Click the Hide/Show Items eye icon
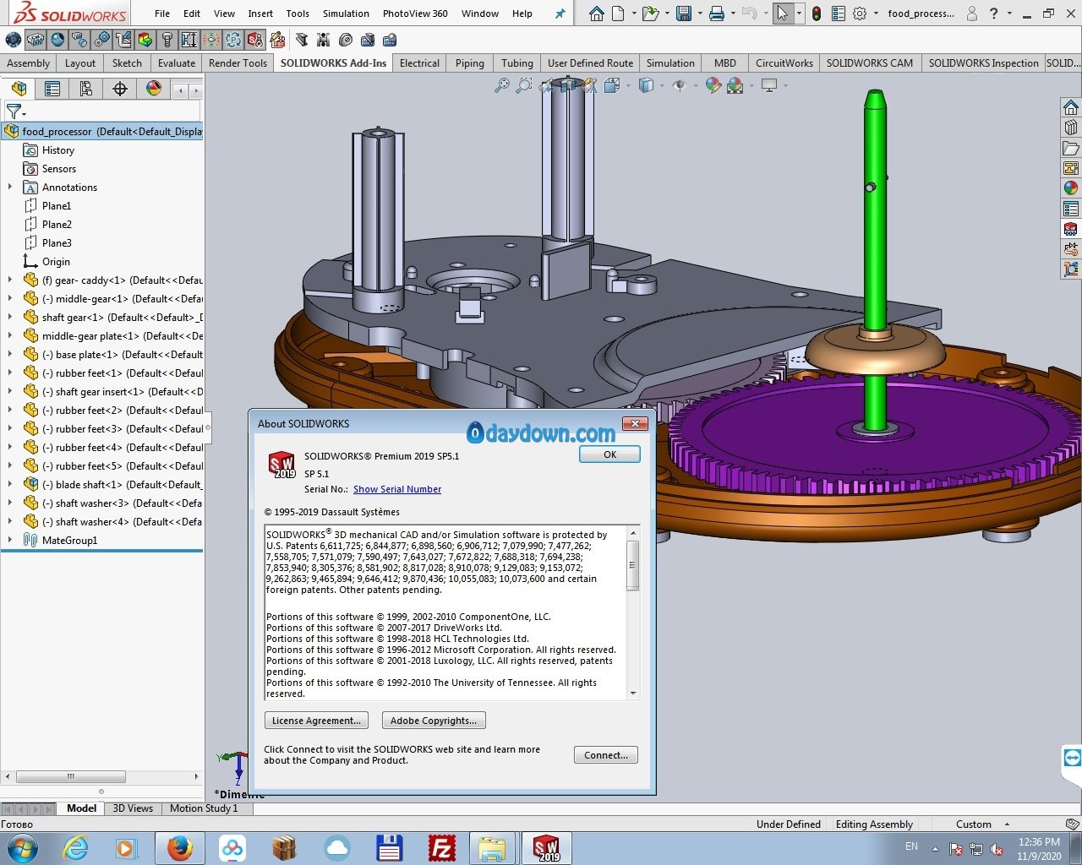Viewport: 1082px width, 865px height. [679, 85]
